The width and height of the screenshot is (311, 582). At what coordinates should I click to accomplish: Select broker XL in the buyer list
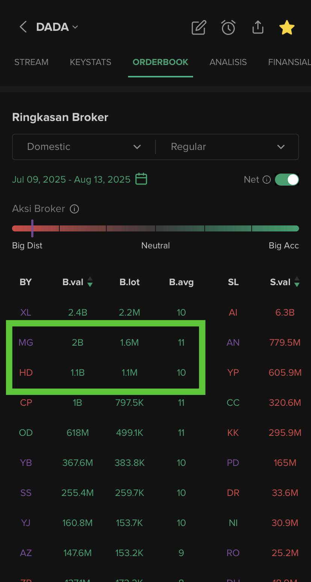click(x=26, y=312)
